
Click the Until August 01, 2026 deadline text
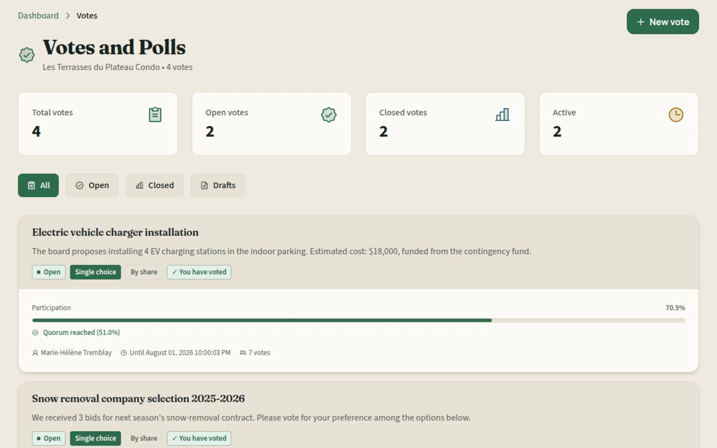pos(180,353)
